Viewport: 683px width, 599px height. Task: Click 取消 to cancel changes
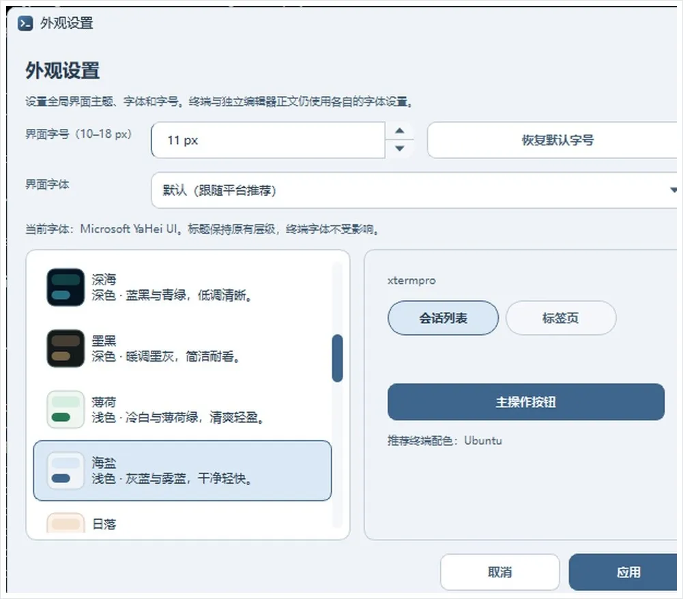pos(499,572)
